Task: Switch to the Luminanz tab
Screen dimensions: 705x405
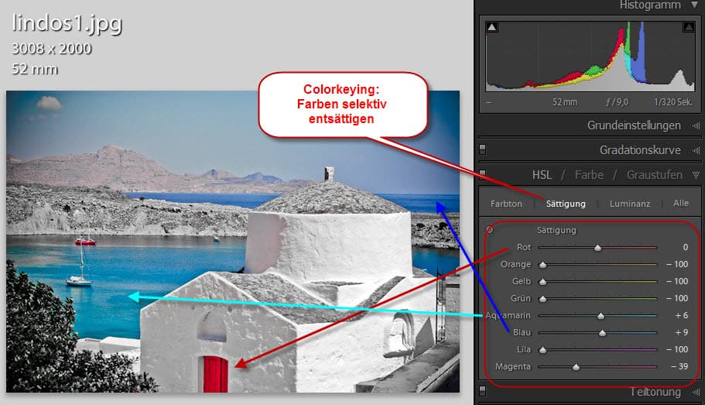Action: pyautogui.click(x=629, y=204)
